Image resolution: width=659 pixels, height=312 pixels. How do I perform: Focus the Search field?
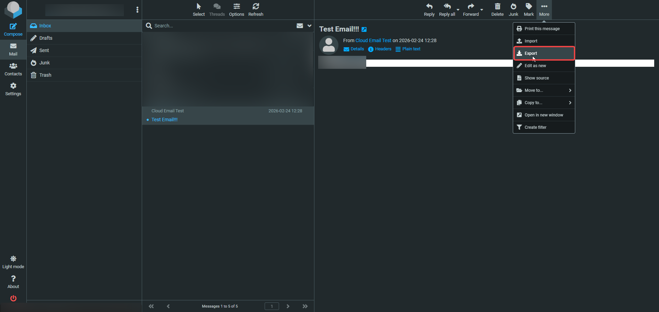[x=223, y=26]
